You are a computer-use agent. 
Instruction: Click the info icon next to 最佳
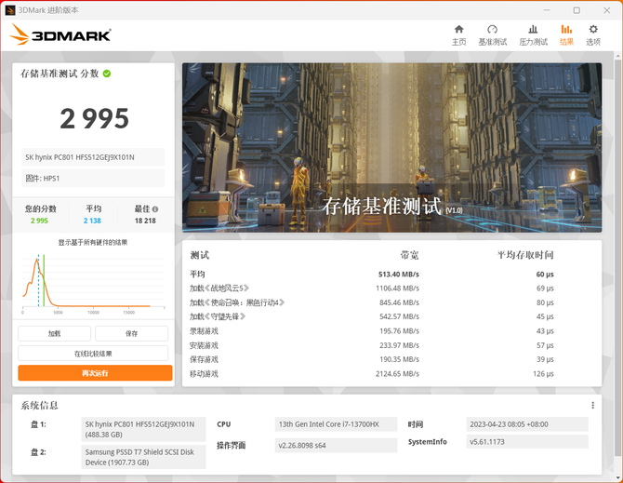click(155, 209)
